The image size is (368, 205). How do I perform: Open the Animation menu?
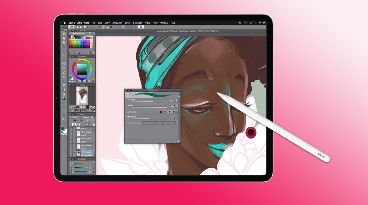point(117,23)
